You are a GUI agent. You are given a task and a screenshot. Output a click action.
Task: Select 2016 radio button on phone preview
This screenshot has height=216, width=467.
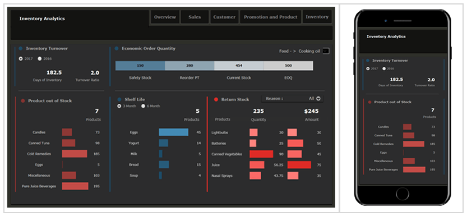coord(384,68)
